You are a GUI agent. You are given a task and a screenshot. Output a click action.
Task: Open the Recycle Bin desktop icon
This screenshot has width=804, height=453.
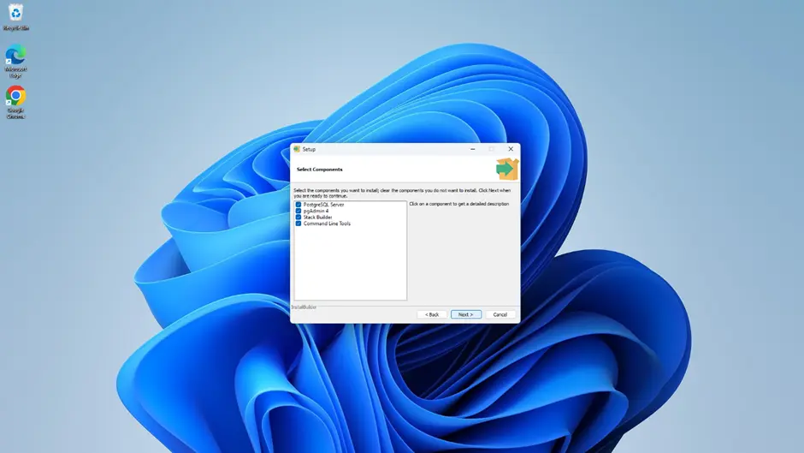point(16,16)
